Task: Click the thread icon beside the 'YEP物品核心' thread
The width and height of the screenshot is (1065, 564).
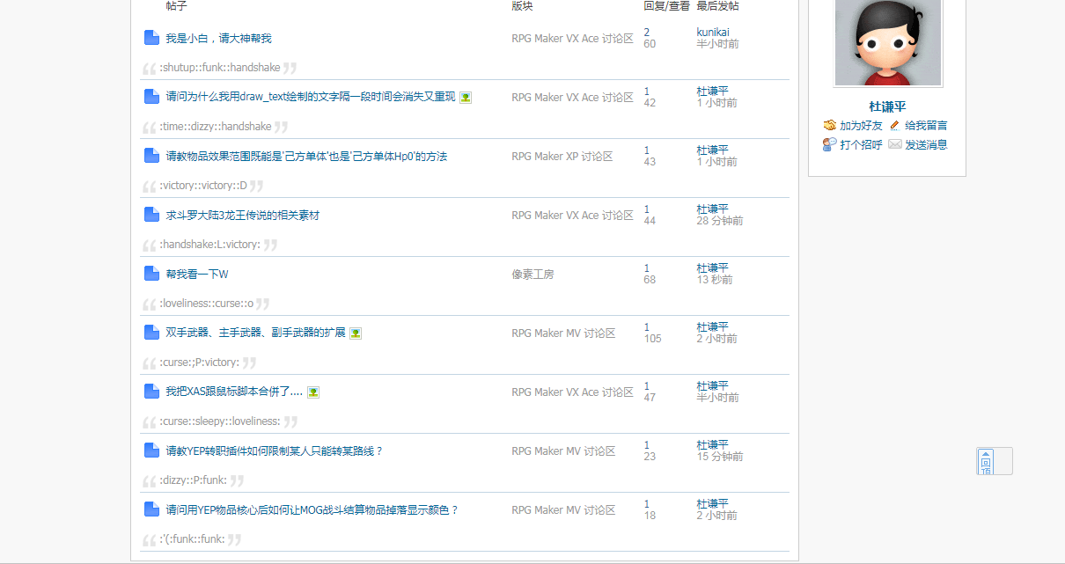Action: tap(151, 509)
